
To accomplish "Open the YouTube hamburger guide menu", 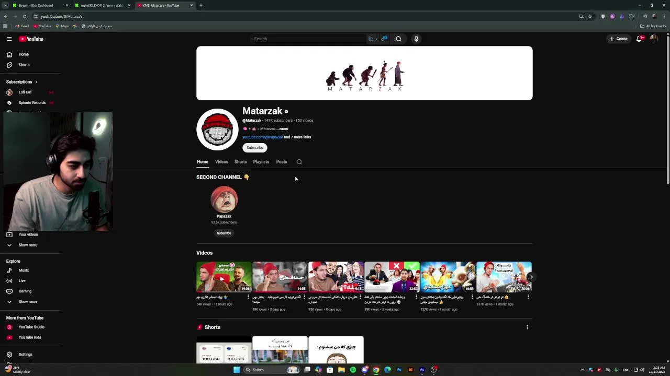I will click(9, 39).
